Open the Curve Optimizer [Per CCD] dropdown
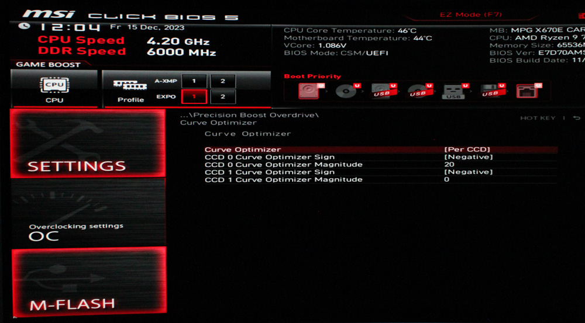This screenshot has height=323, width=585. tap(467, 150)
